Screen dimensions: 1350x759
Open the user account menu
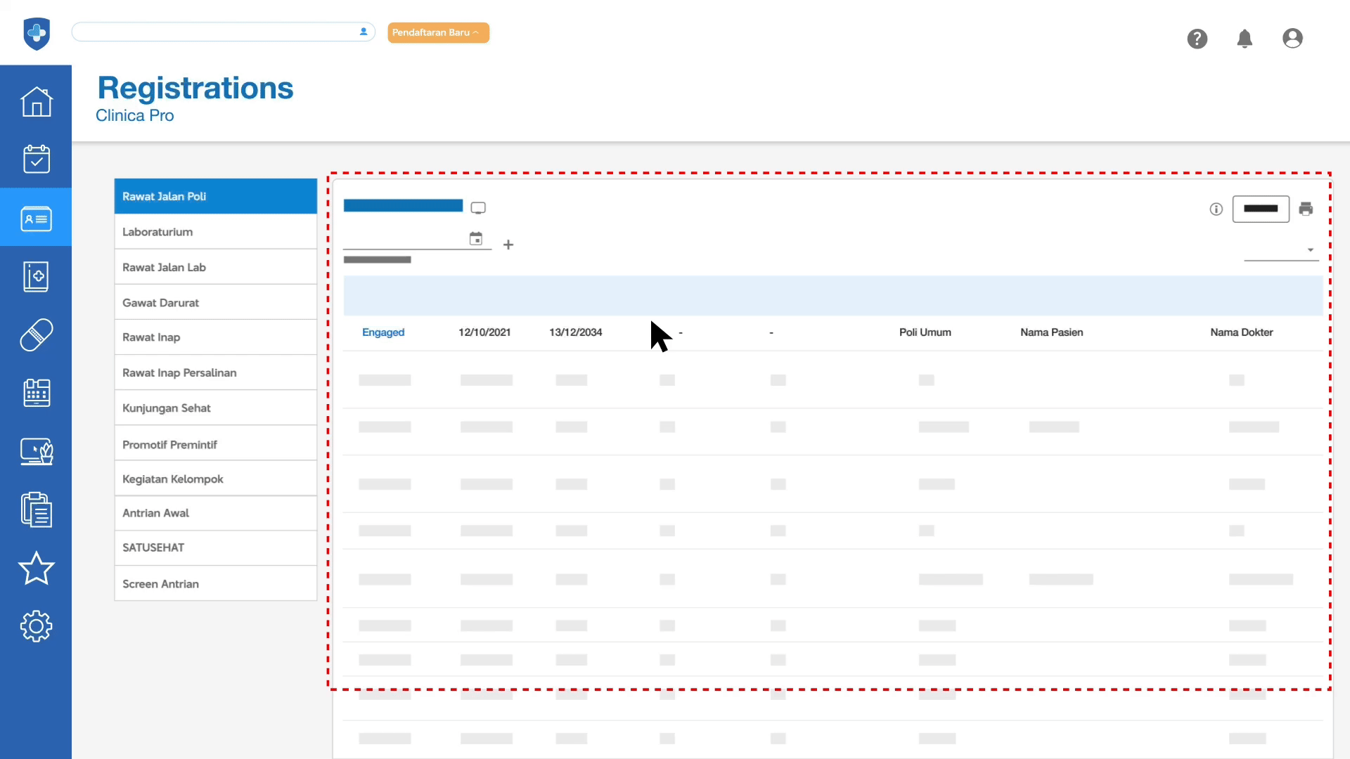pyautogui.click(x=1292, y=39)
